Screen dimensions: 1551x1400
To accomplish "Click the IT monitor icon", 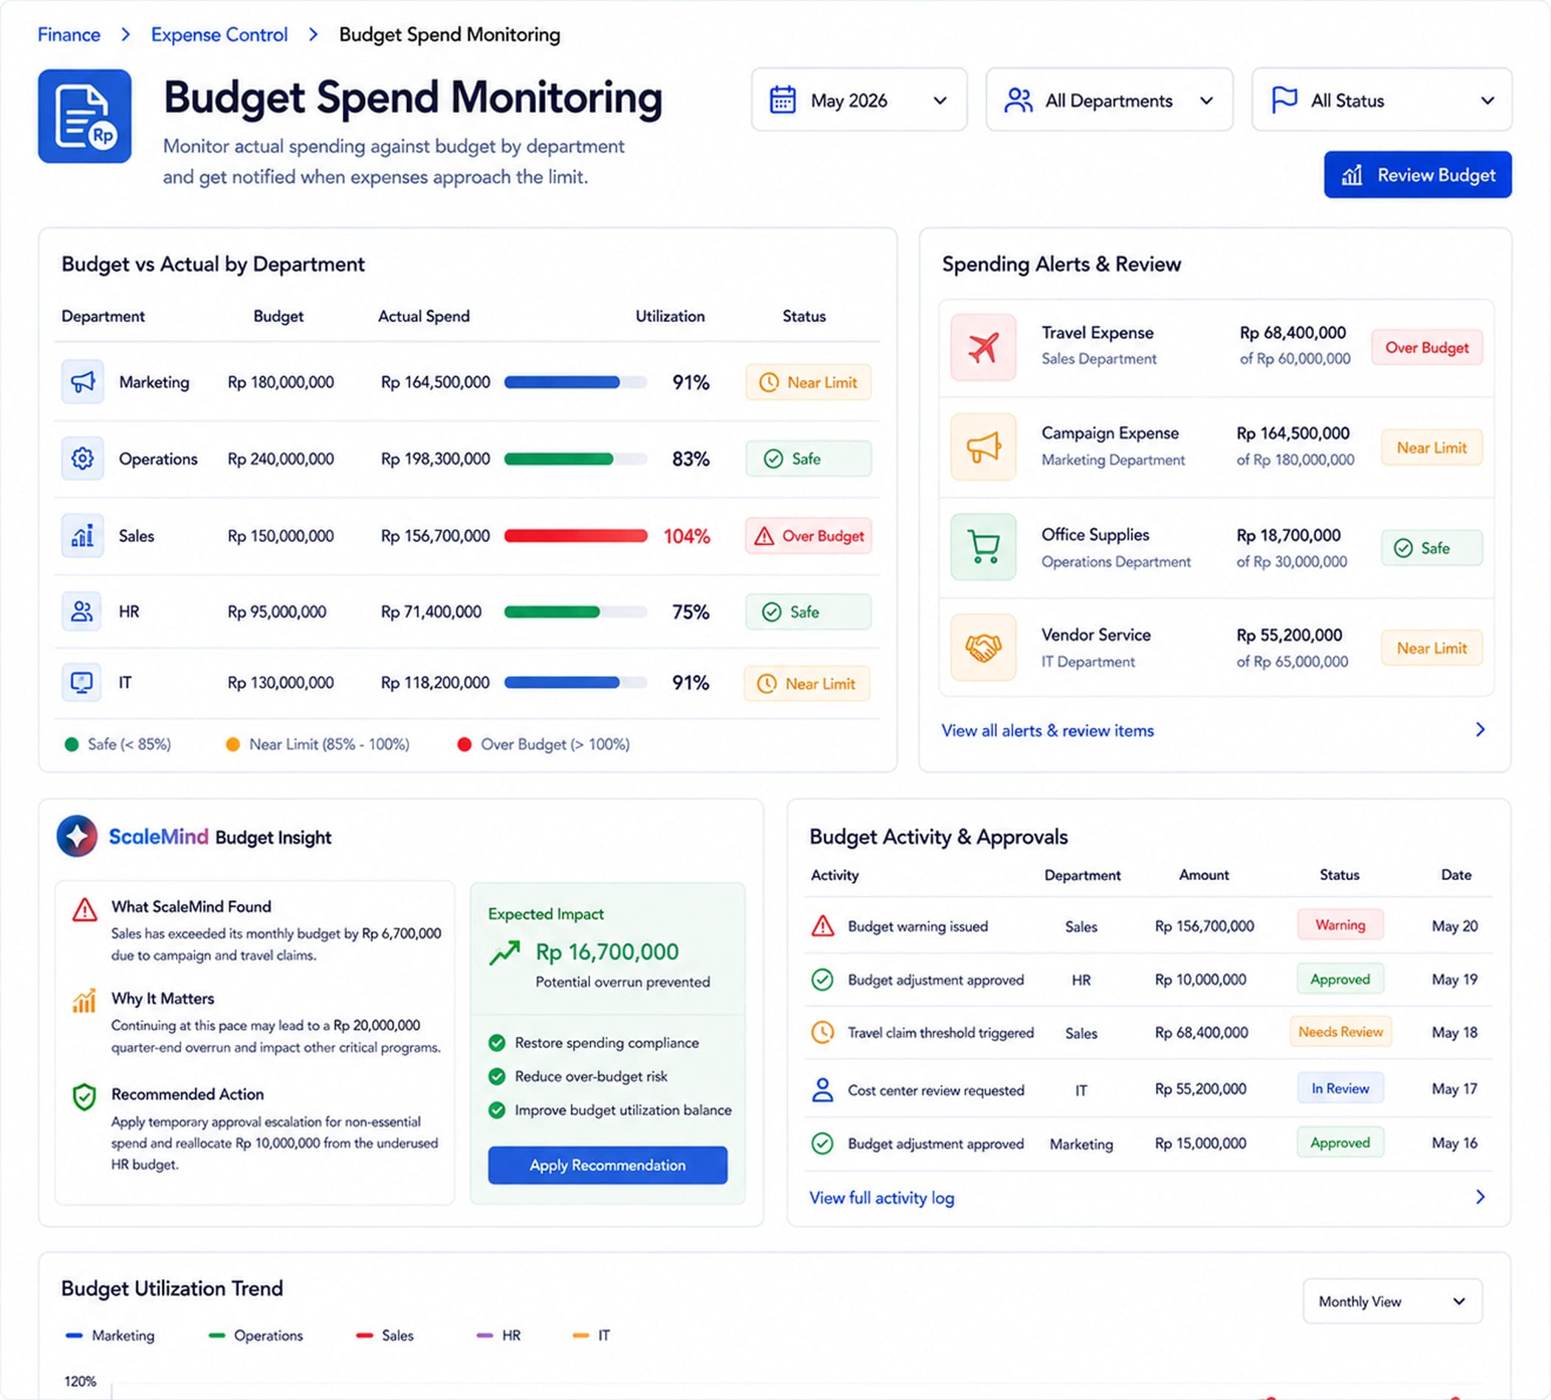I will tap(81, 682).
